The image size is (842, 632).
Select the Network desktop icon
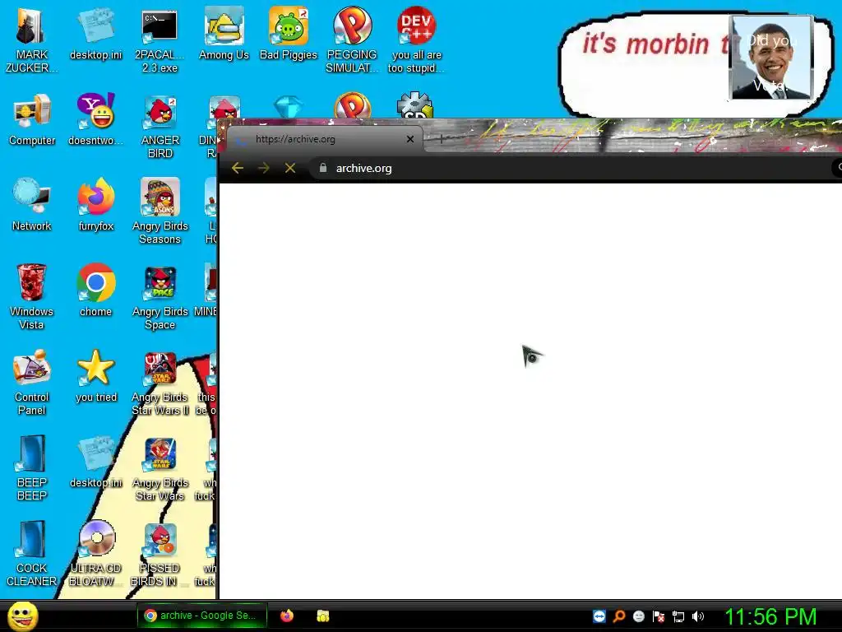pos(32,205)
